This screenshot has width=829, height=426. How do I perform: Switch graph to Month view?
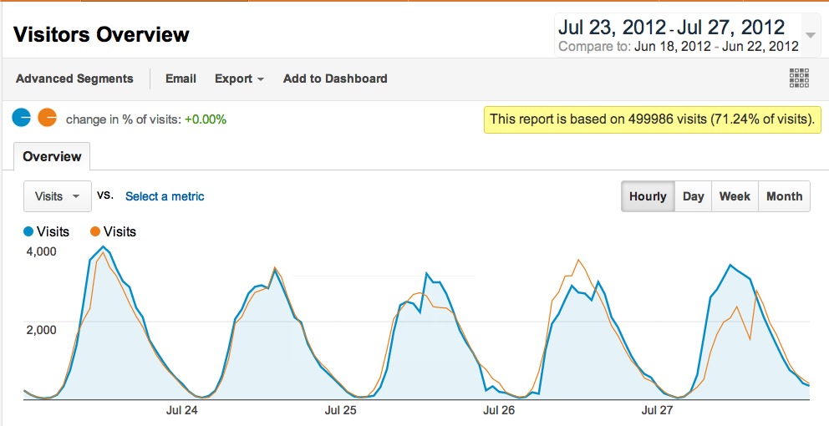(784, 196)
